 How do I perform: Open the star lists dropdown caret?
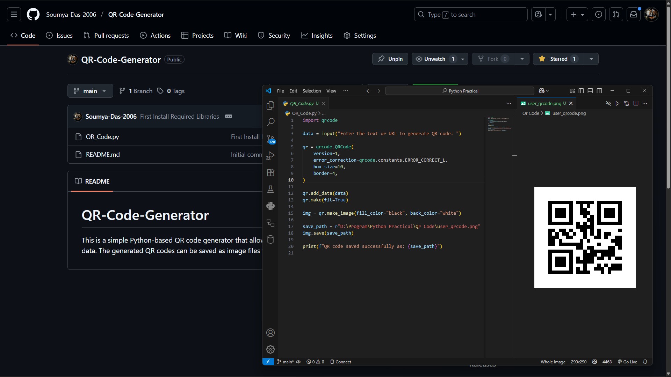tap(591, 59)
